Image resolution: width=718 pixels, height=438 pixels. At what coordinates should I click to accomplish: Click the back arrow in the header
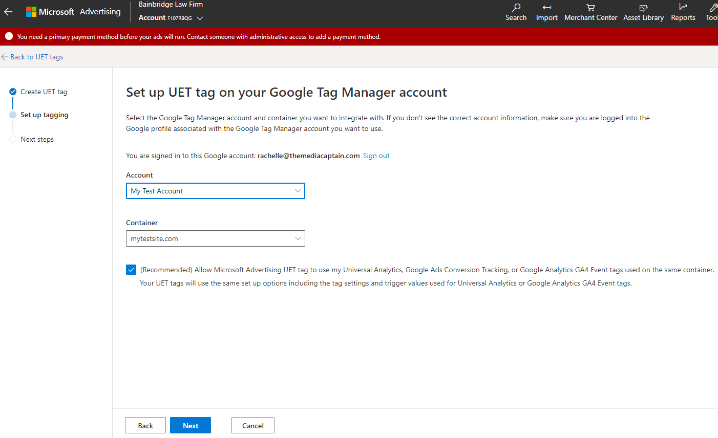(8, 12)
